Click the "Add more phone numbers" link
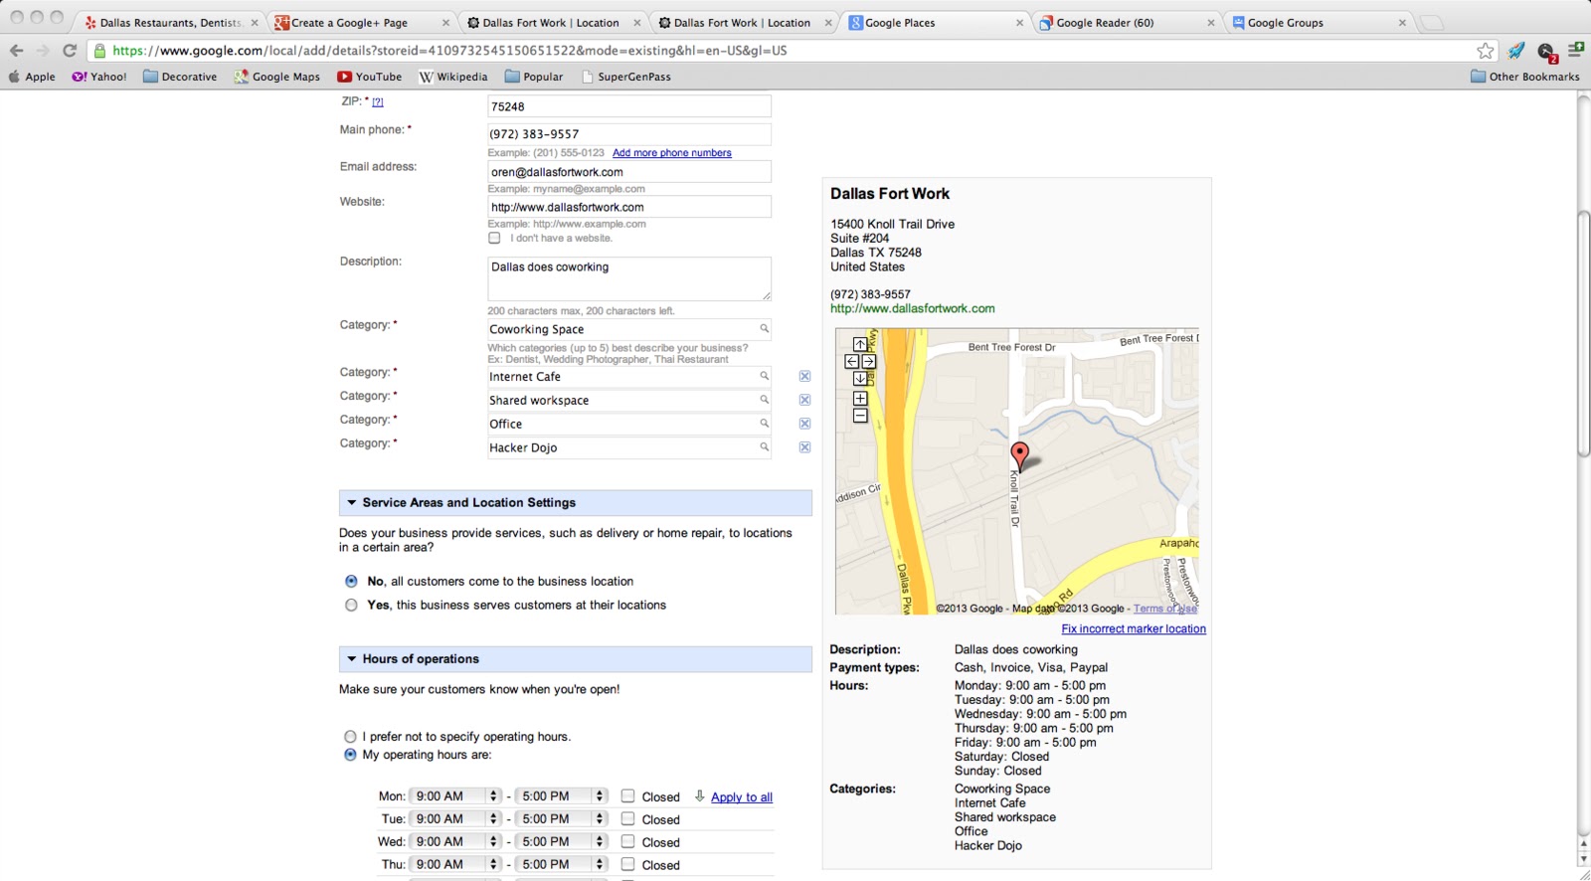1591x881 pixels. 672,153
